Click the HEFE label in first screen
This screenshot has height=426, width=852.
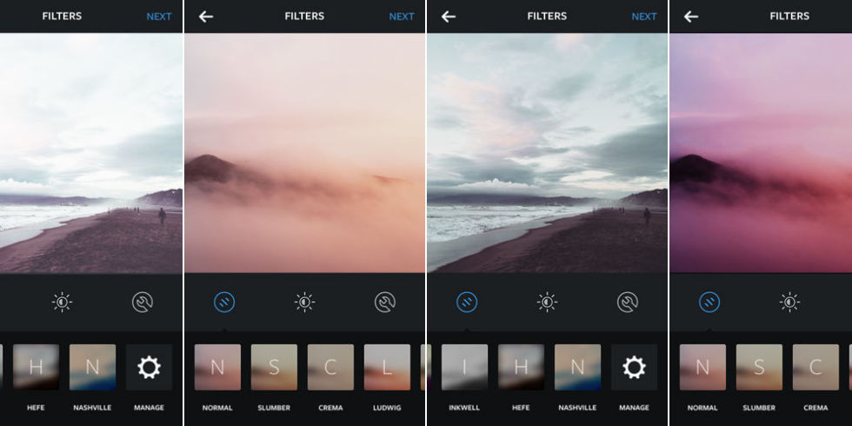[36, 408]
